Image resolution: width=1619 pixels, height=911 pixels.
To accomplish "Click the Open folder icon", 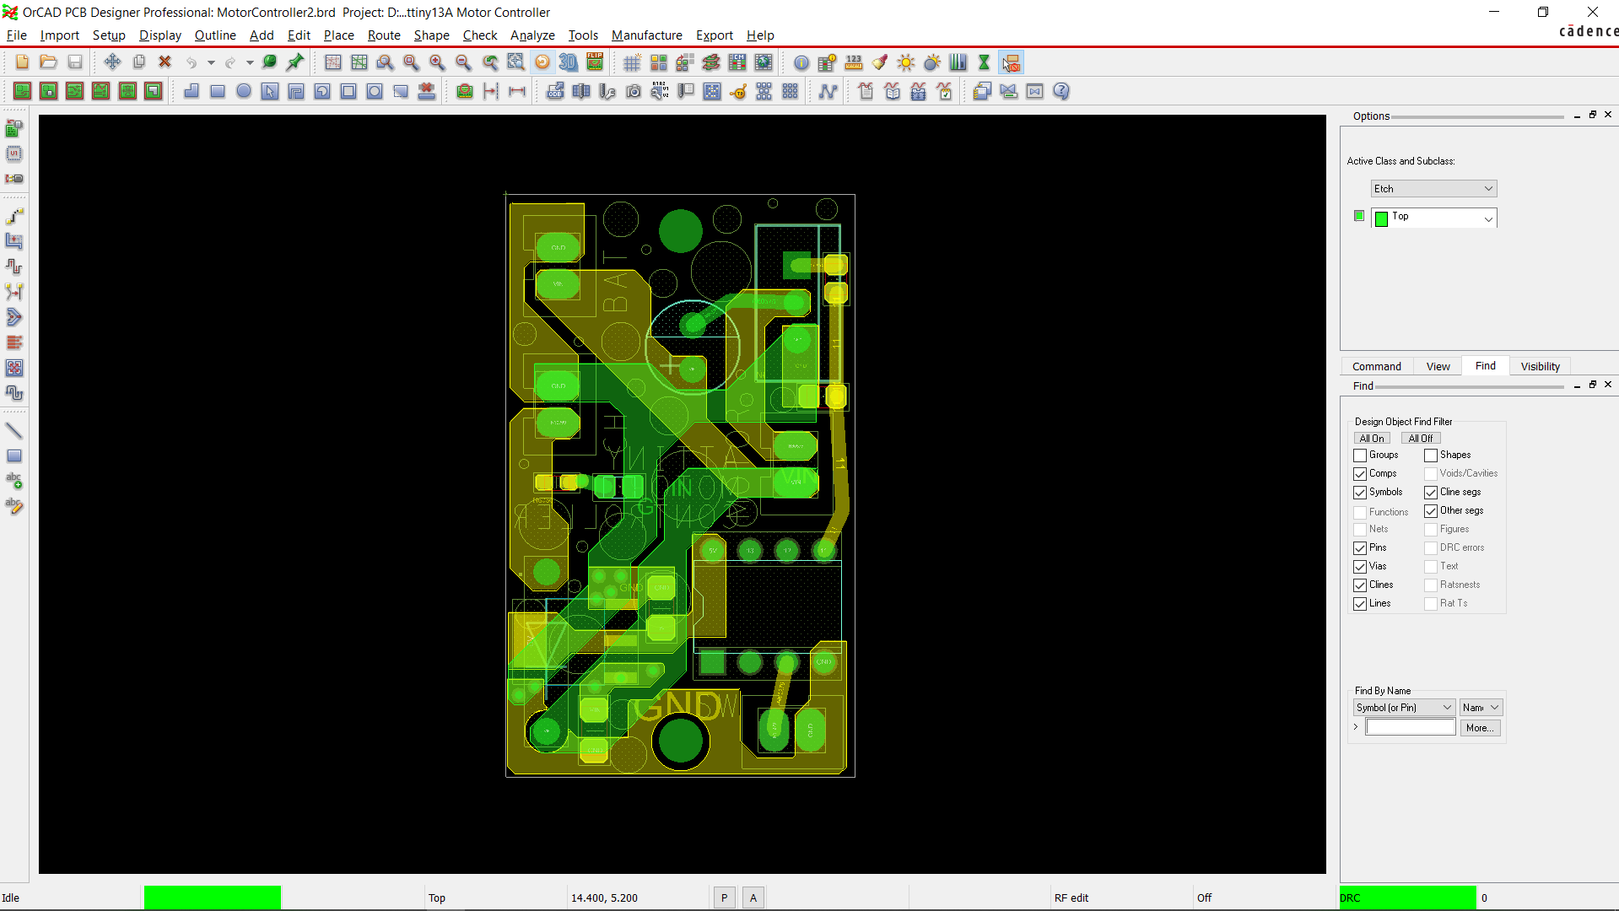I will pyautogui.click(x=48, y=62).
